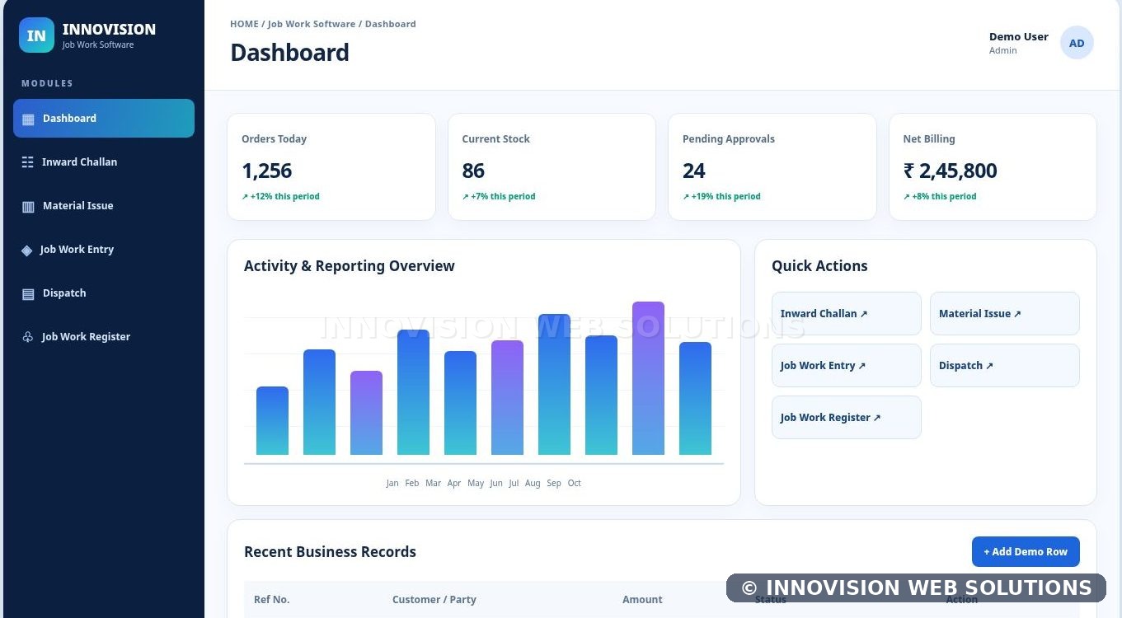Viewport: 1122px width, 618px height.
Task: Click the Add Demo Row button
Action: (x=1026, y=552)
